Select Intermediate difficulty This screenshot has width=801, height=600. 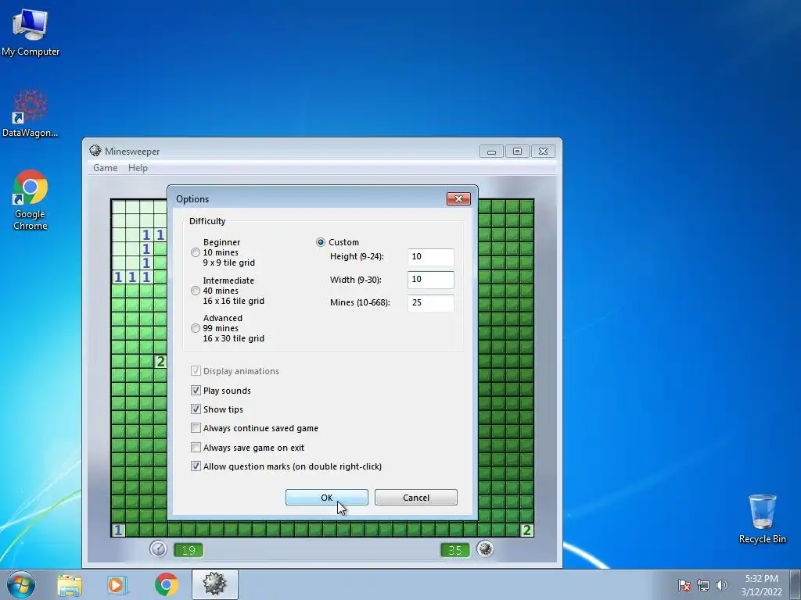[195, 291]
